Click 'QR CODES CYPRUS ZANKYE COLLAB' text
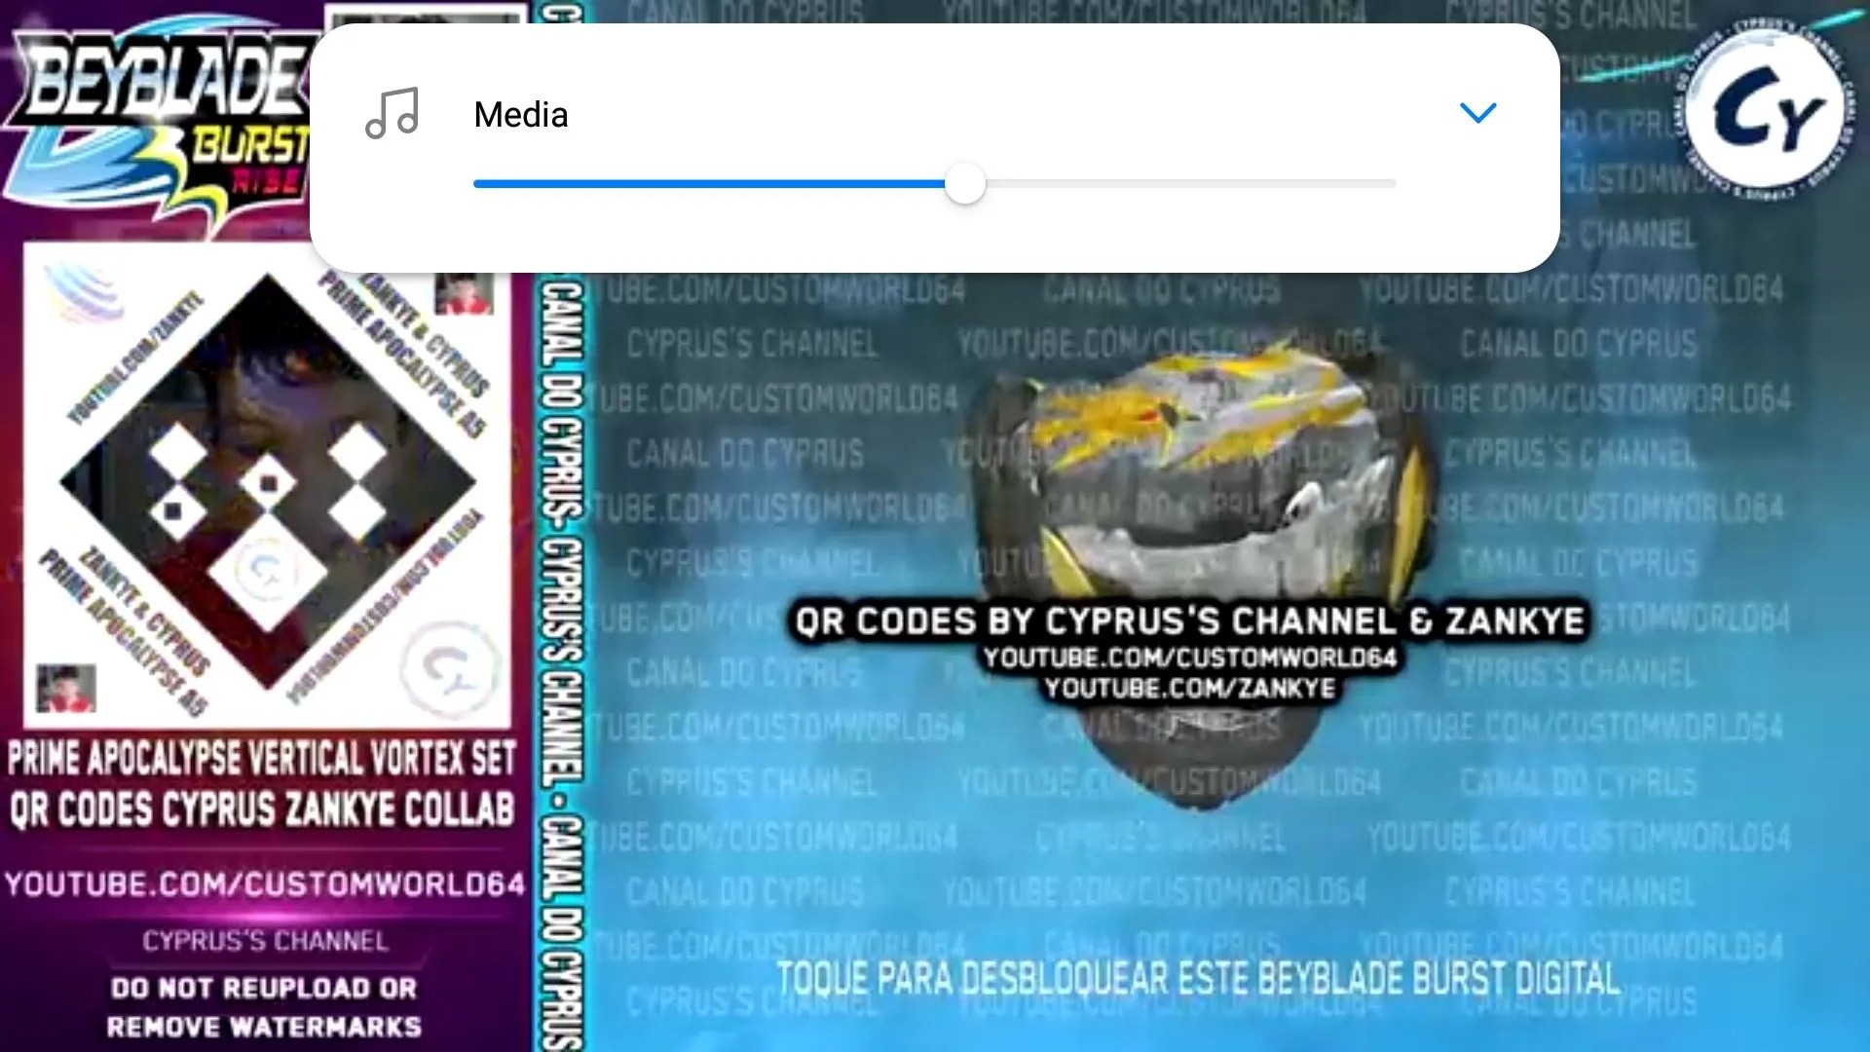The height and width of the screenshot is (1052, 1870). tap(262, 809)
